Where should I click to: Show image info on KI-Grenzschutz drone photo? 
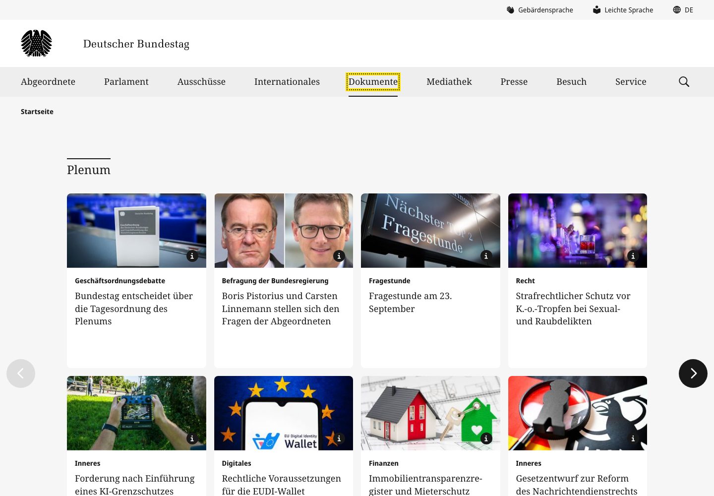point(192,438)
